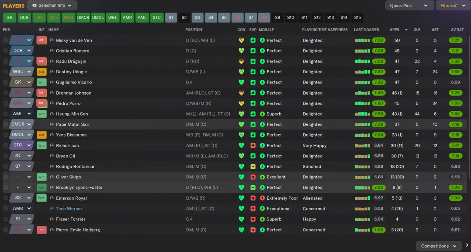Click player profile icon beside Heung-Min Son

[52, 114]
